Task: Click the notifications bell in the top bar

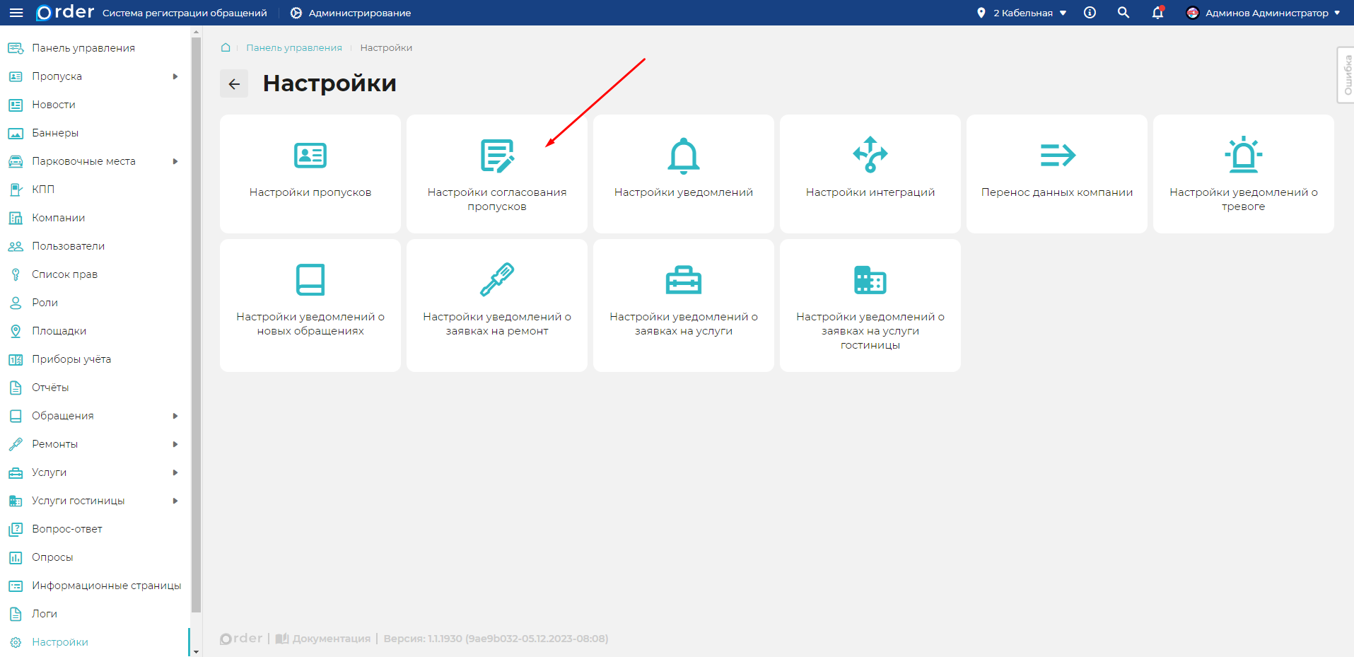Action: (1157, 13)
